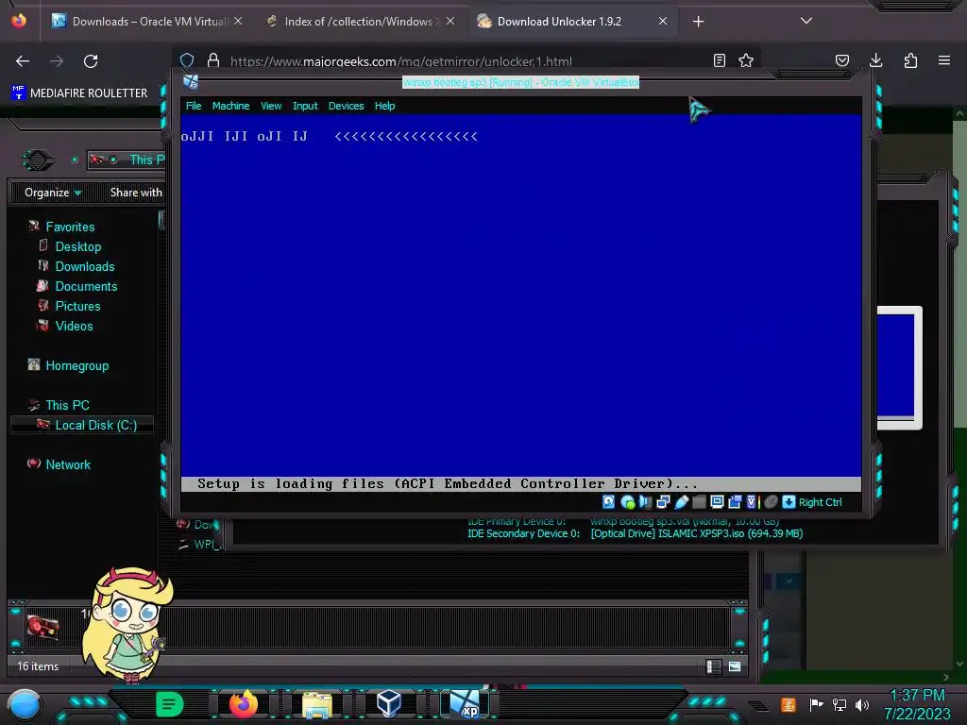Click the VM network adapters indicator icon
The height and width of the screenshot is (725, 967).
pyautogui.click(x=663, y=502)
